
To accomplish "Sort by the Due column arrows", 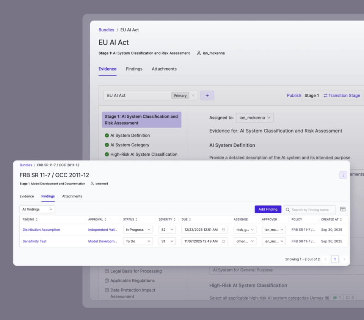I will [x=190, y=219].
